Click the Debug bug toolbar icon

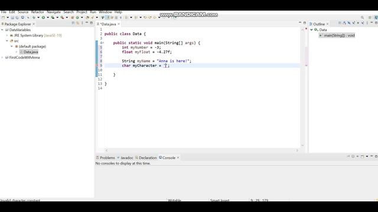click(34, 18)
